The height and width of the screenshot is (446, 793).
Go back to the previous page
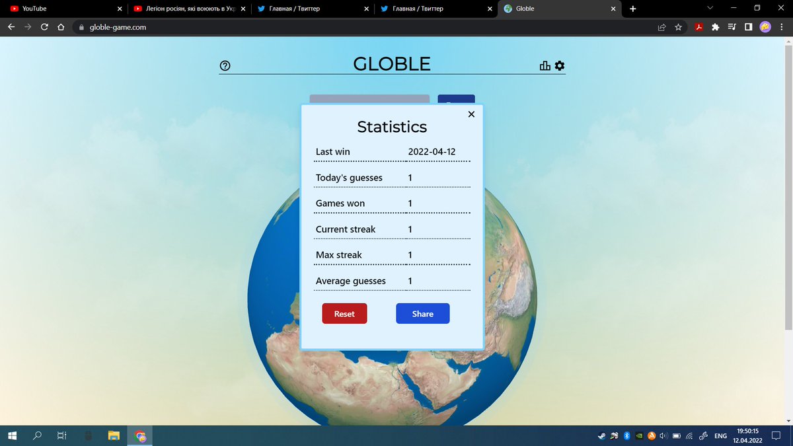11,27
